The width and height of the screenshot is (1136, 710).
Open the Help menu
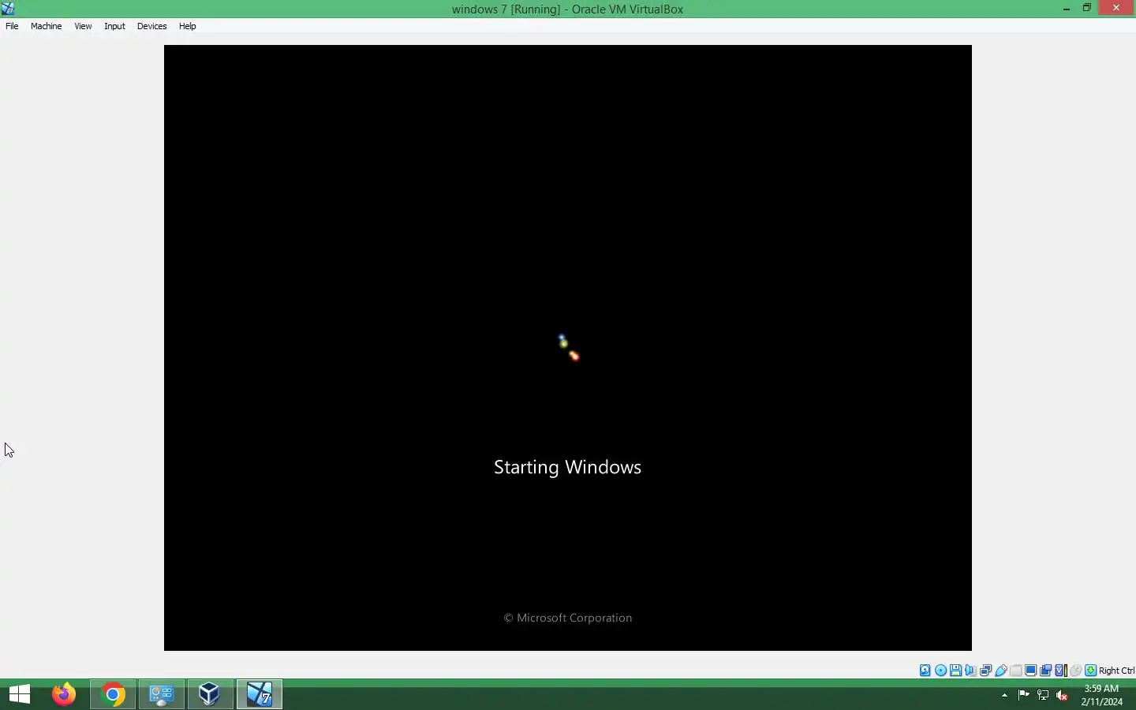tap(188, 26)
